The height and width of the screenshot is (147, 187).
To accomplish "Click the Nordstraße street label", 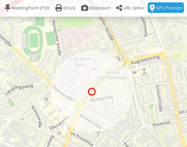I will (102, 99).
